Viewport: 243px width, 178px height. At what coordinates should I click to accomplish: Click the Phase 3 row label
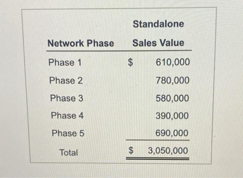67,98
